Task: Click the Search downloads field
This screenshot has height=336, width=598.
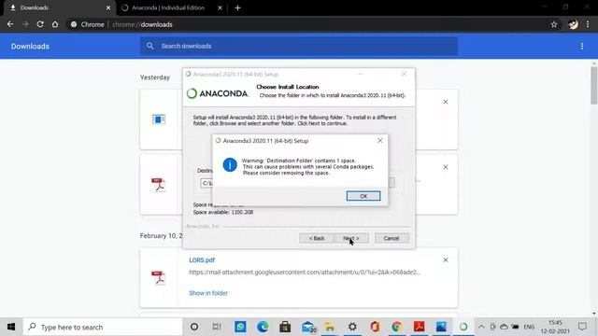Action: tap(299, 46)
